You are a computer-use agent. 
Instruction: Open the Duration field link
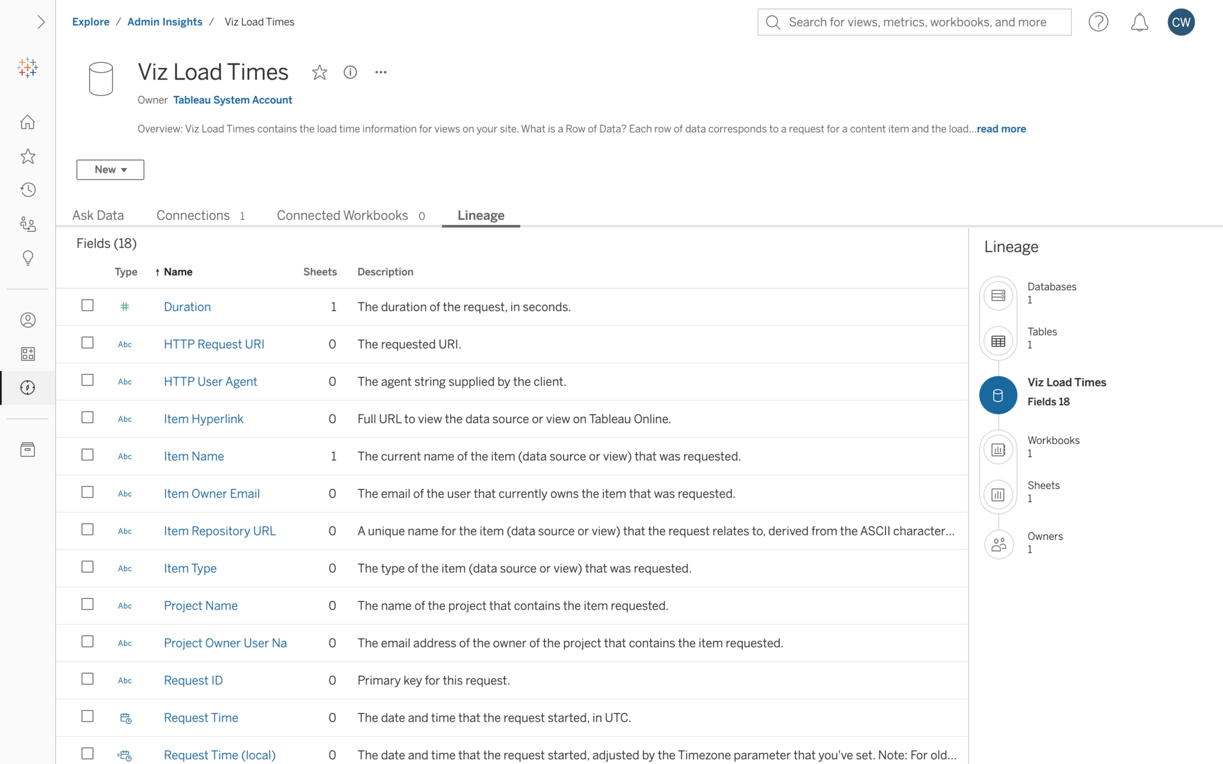[187, 307]
